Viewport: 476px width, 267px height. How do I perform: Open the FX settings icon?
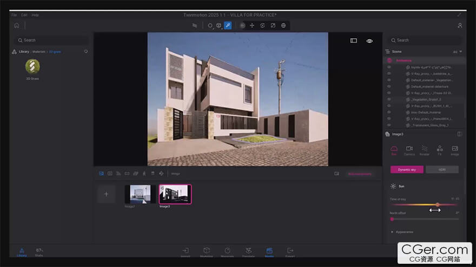point(440,149)
